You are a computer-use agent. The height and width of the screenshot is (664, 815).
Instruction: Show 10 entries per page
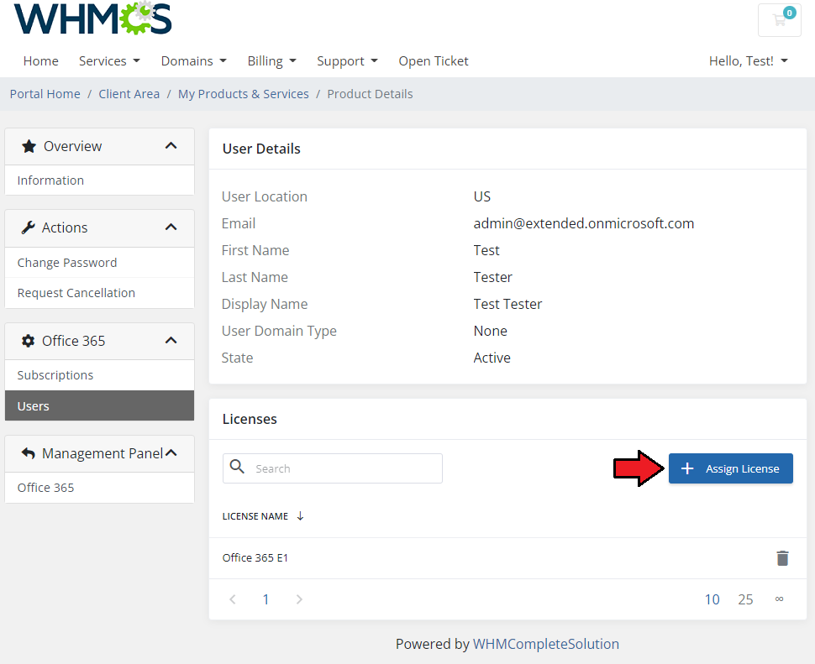pyautogui.click(x=712, y=599)
